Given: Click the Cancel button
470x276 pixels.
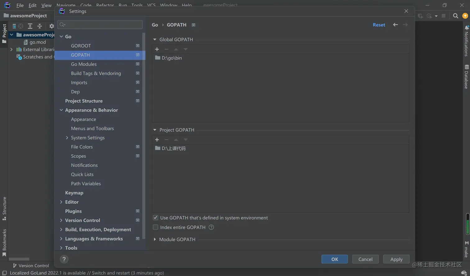Looking at the screenshot, I should pyautogui.click(x=365, y=259).
